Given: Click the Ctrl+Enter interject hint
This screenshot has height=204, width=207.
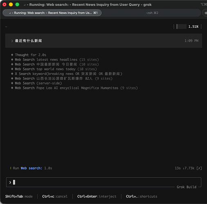Looking at the screenshot, I should (x=97, y=196).
